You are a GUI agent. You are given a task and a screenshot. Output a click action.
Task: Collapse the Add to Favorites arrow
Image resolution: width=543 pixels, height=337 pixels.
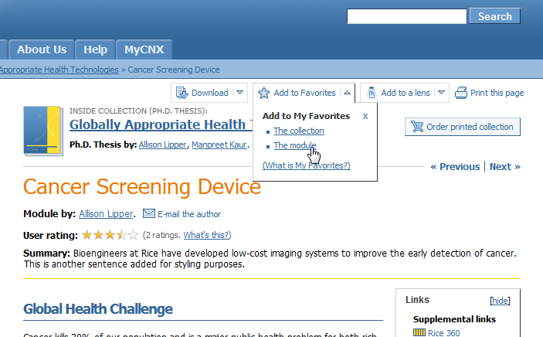[347, 93]
